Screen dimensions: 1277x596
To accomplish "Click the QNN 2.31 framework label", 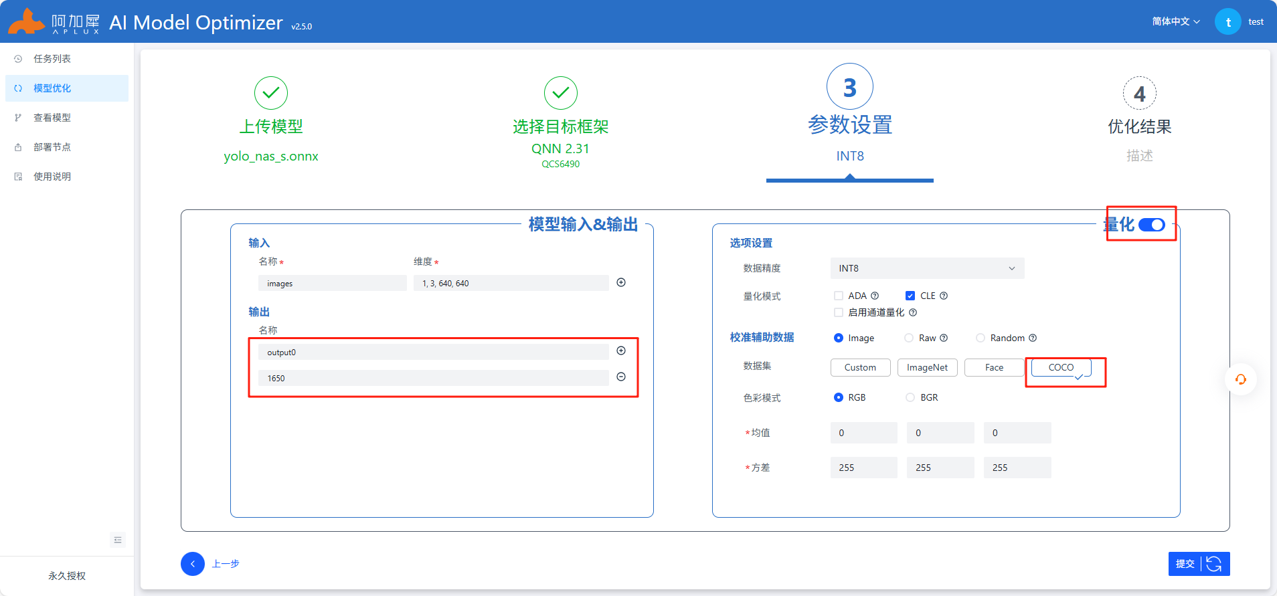I will click(561, 148).
